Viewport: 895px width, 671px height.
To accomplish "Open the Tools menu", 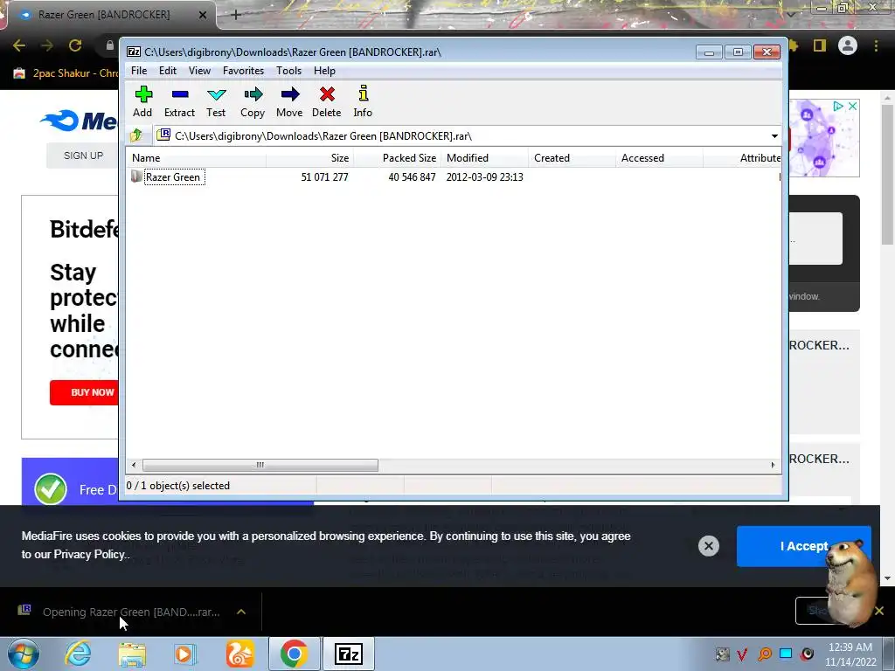I will point(288,71).
